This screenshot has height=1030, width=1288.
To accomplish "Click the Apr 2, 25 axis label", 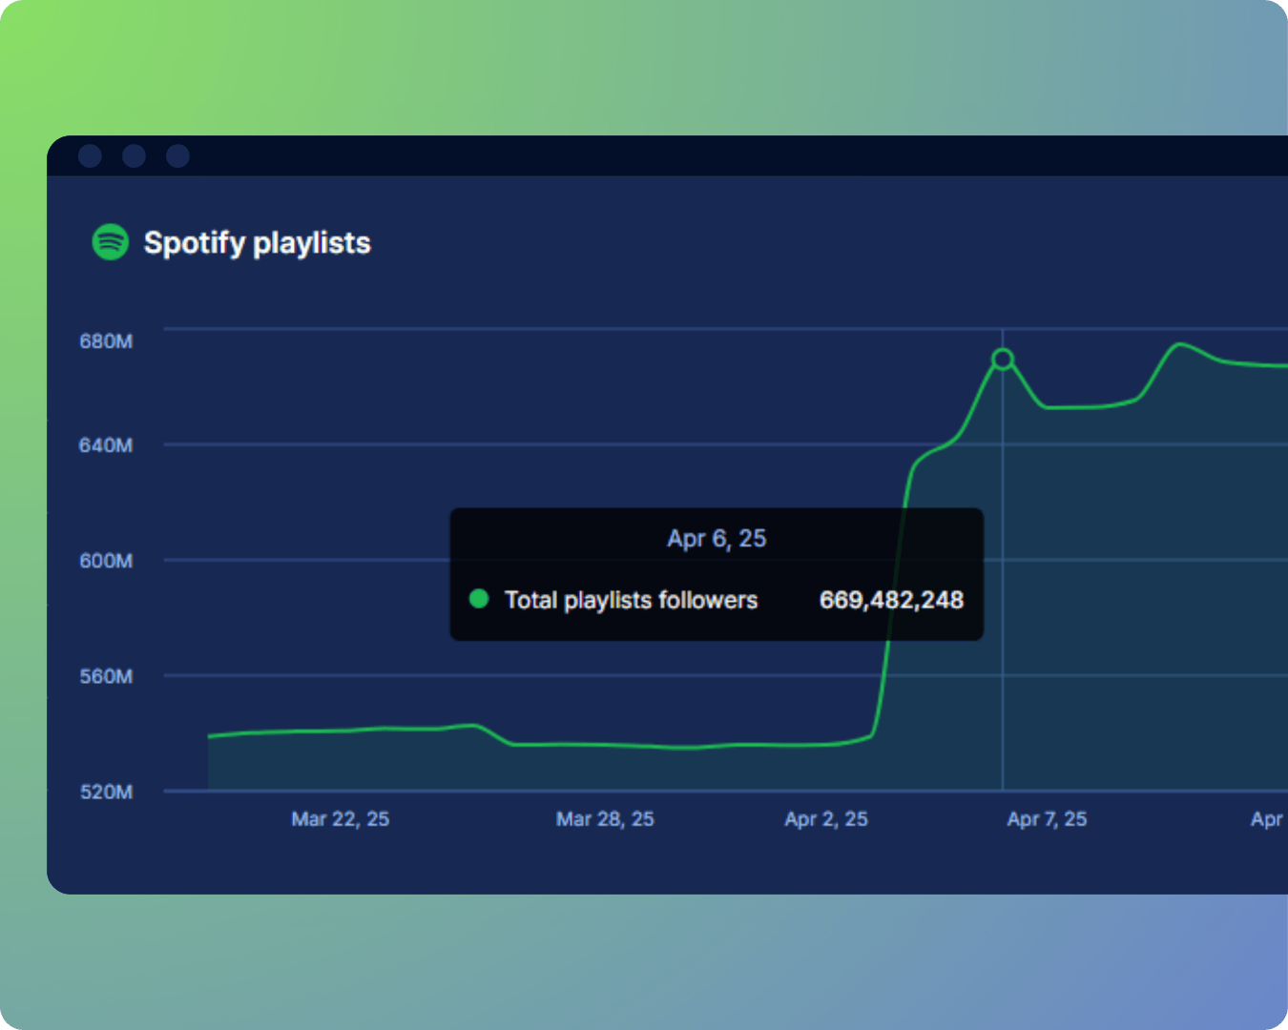I will pyautogui.click(x=825, y=818).
